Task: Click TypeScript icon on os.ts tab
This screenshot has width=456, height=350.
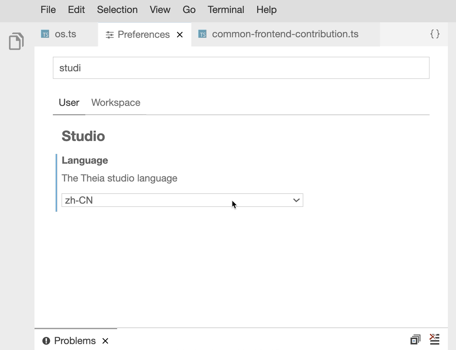Action: pos(45,34)
